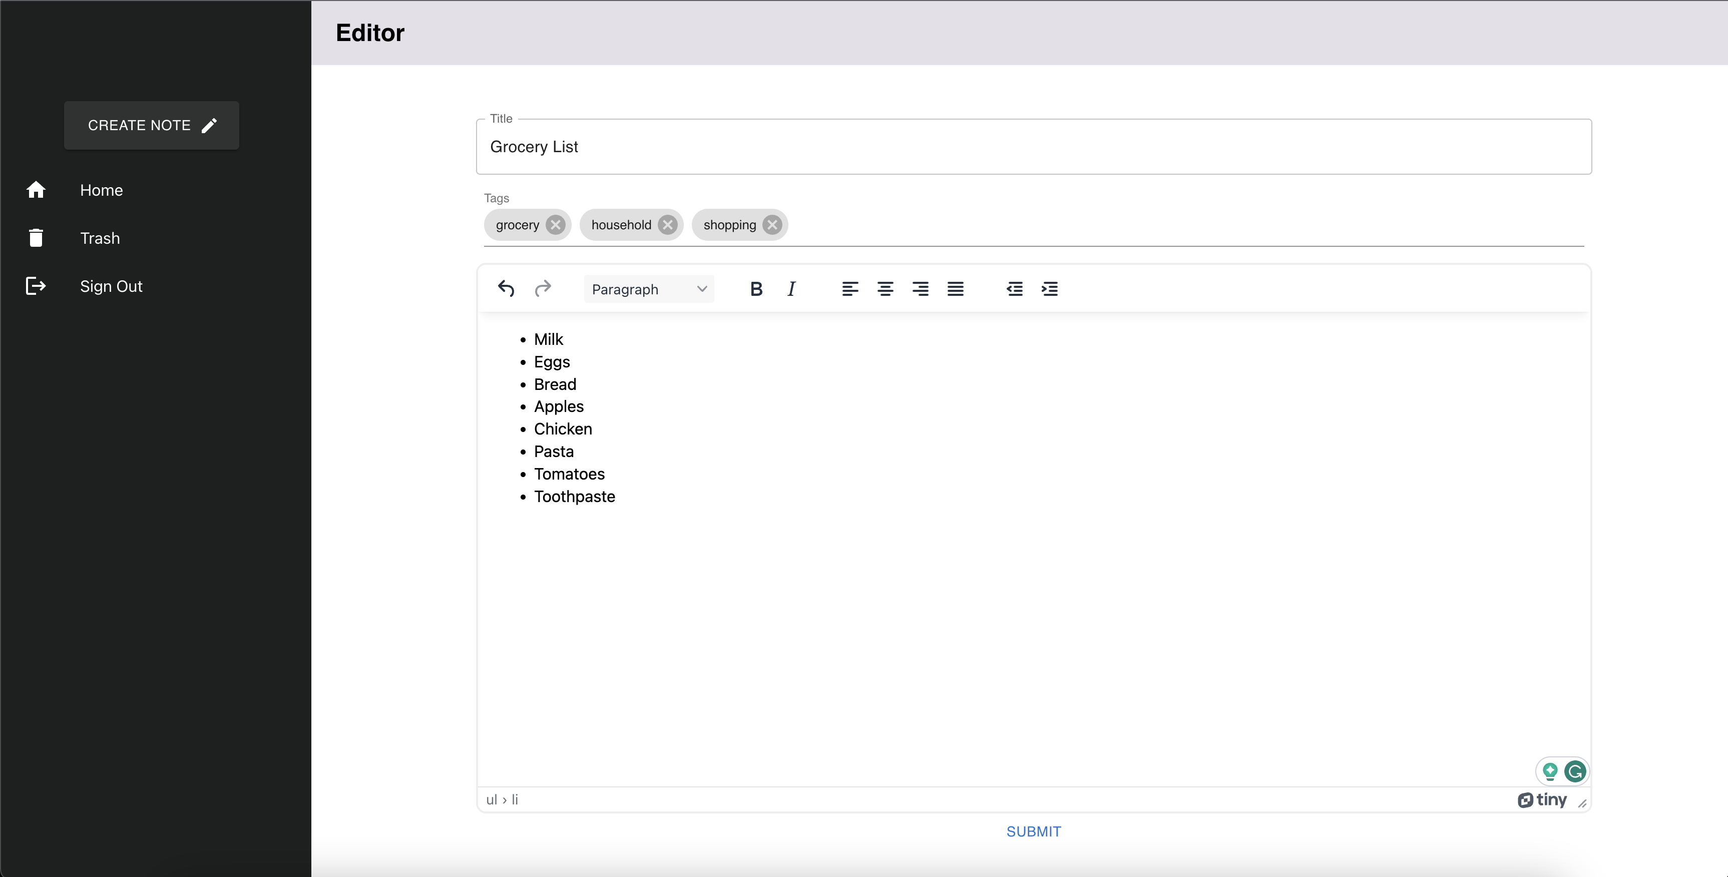Click the Grocery List title field
This screenshot has width=1728, height=877.
pyautogui.click(x=1033, y=147)
